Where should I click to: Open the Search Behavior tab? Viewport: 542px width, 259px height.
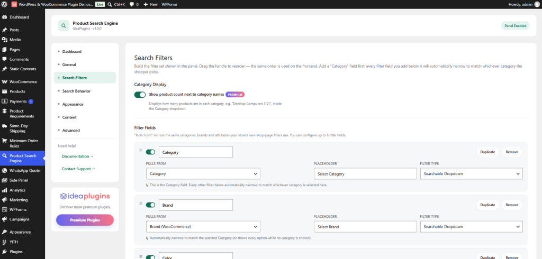click(x=85, y=91)
